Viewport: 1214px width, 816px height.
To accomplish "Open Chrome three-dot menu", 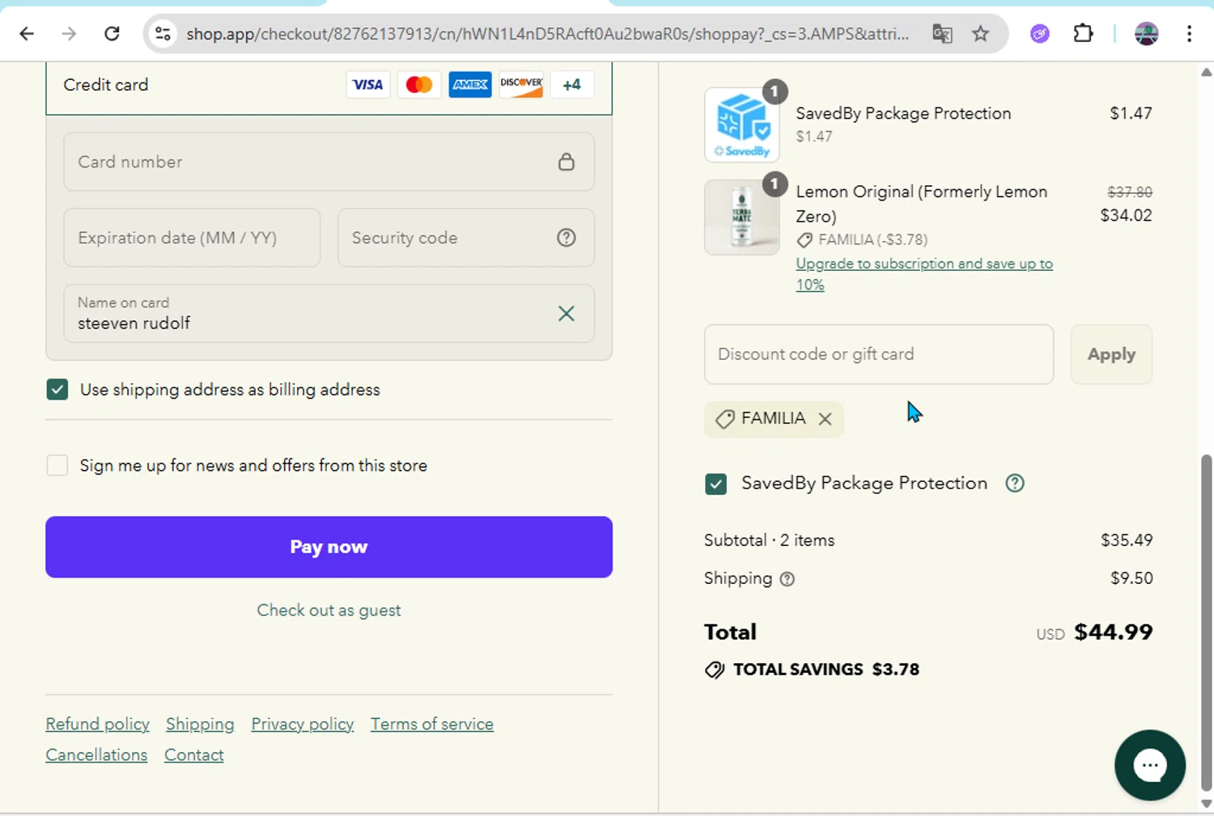I will (x=1189, y=33).
